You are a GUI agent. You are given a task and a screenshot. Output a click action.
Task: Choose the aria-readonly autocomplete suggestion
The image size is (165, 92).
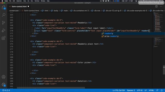(133, 36)
